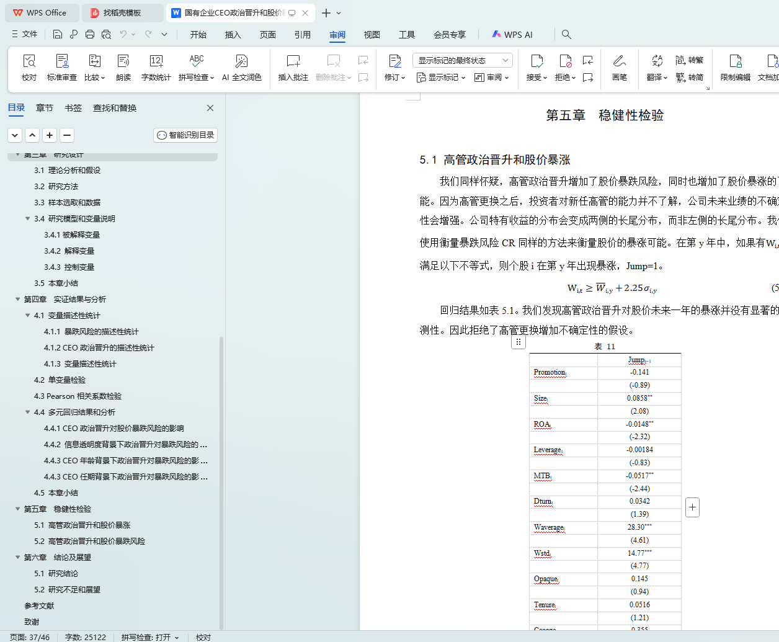Open the 显示标记 show markup dropdown
Screen dimensions: 779x642
440,78
